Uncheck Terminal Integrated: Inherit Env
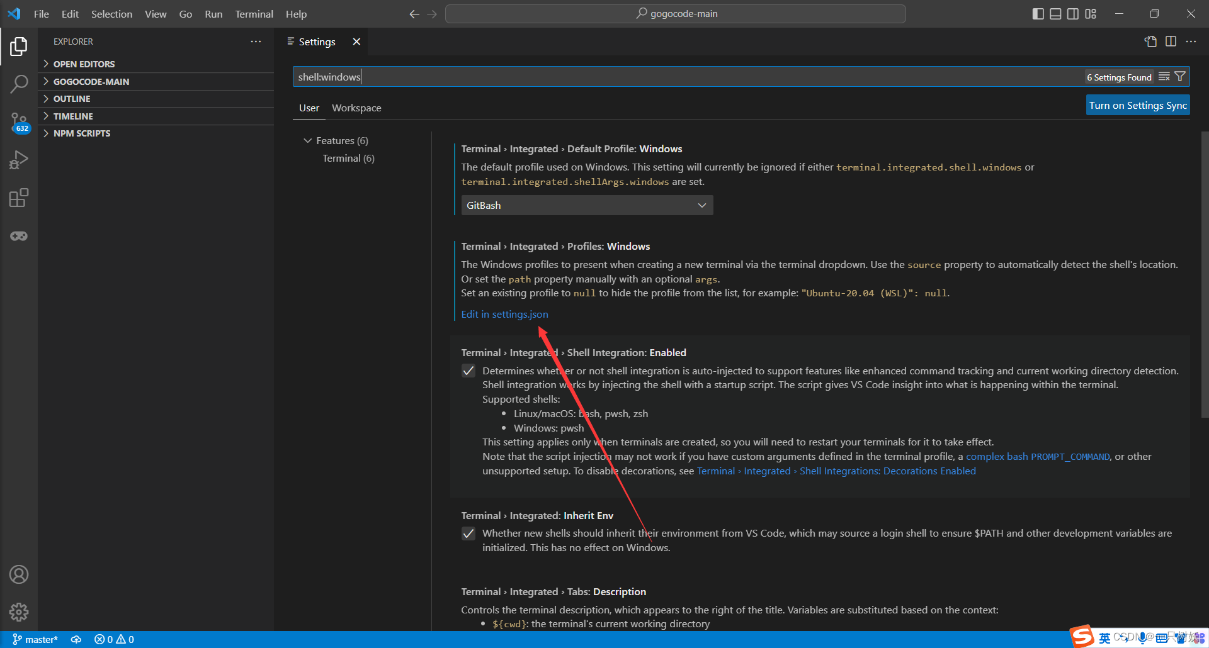 (468, 533)
